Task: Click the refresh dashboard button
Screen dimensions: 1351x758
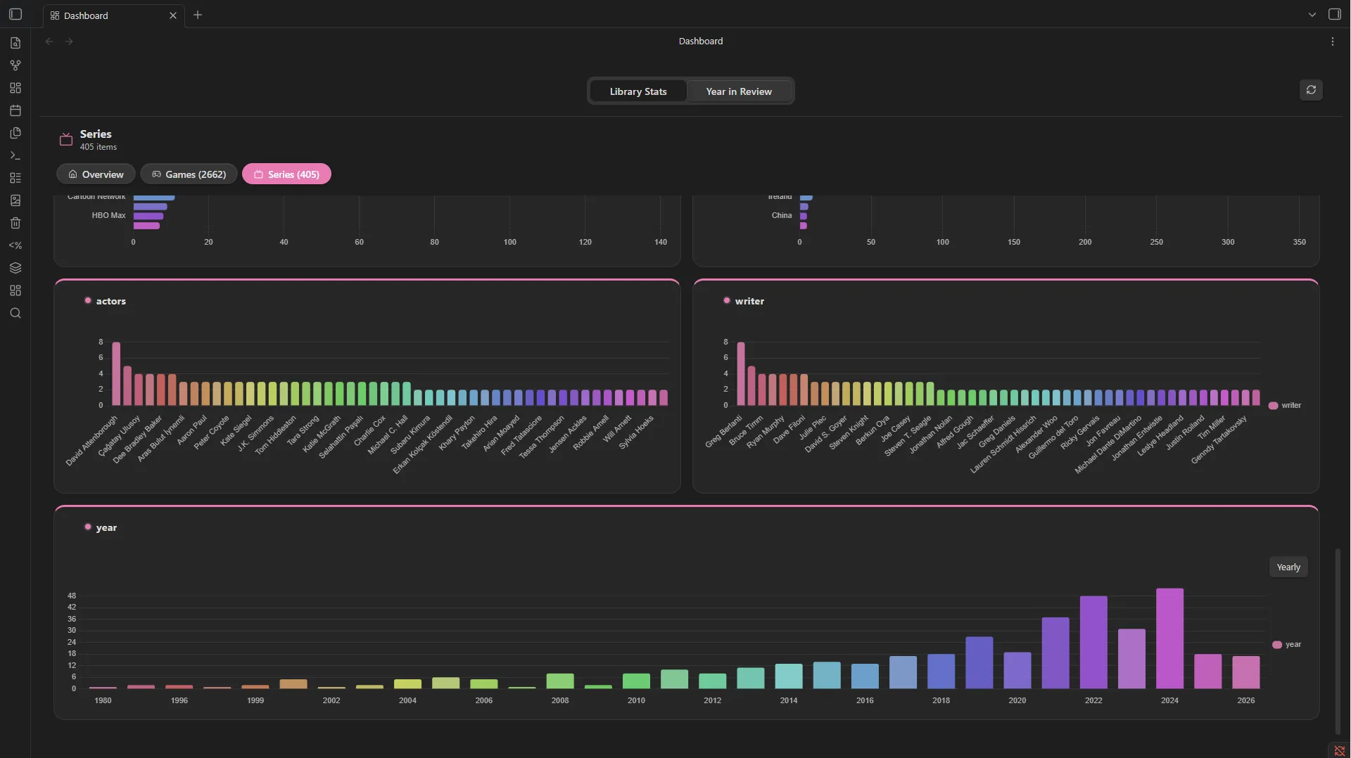Action: point(1311,90)
